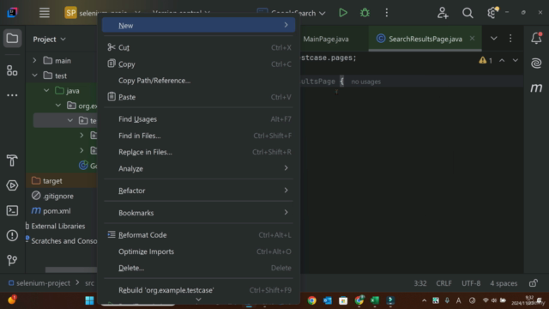Expand the main folder
The width and height of the screenshot is (549, 309).
[34, 61]
